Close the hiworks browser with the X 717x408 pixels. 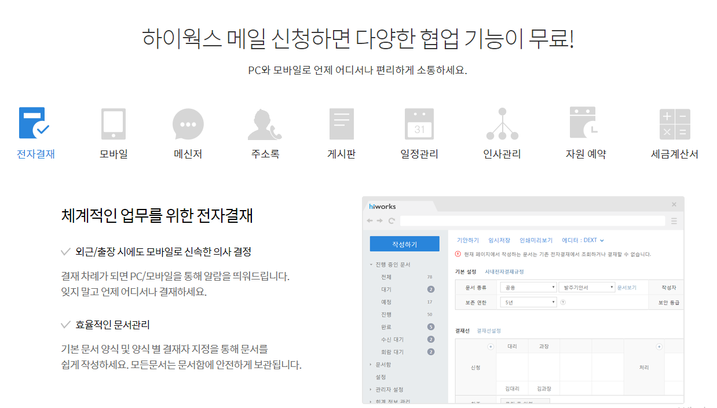click(x=674, y=204)
